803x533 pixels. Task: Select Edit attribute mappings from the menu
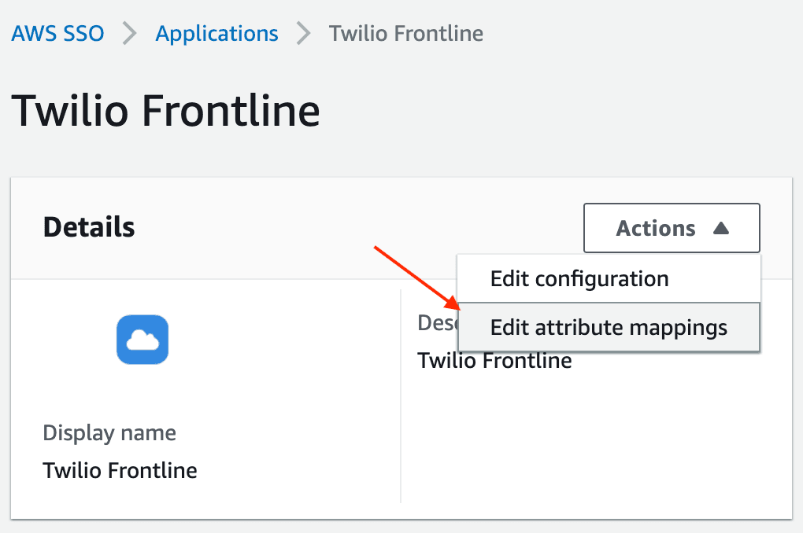click(x=608, y=327)
